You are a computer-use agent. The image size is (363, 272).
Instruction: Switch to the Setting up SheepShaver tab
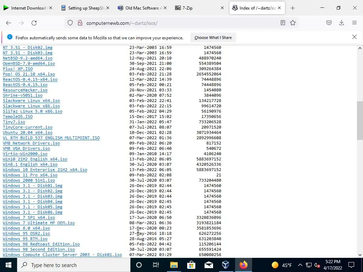85,8
